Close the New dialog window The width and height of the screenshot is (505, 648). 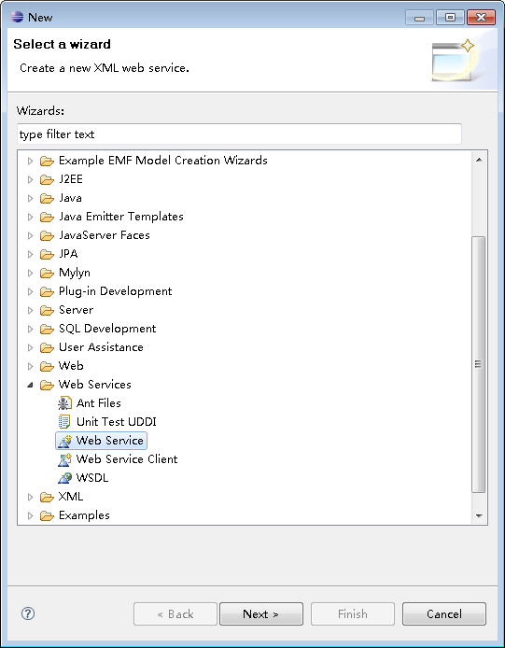(481, 18)
